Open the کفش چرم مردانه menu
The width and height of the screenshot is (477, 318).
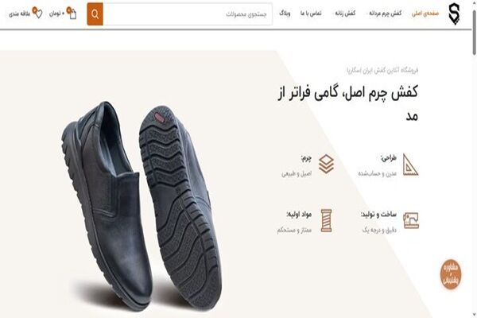coord(385,14)
